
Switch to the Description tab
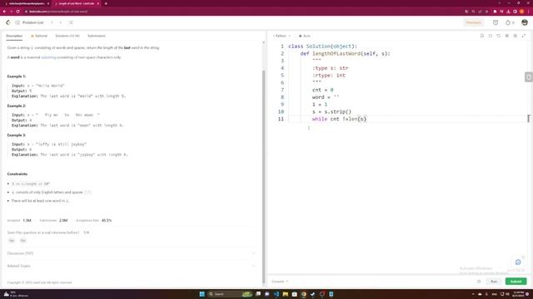point(14,36)
